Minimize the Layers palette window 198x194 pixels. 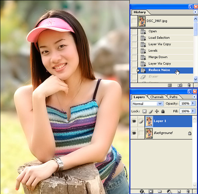190,91
